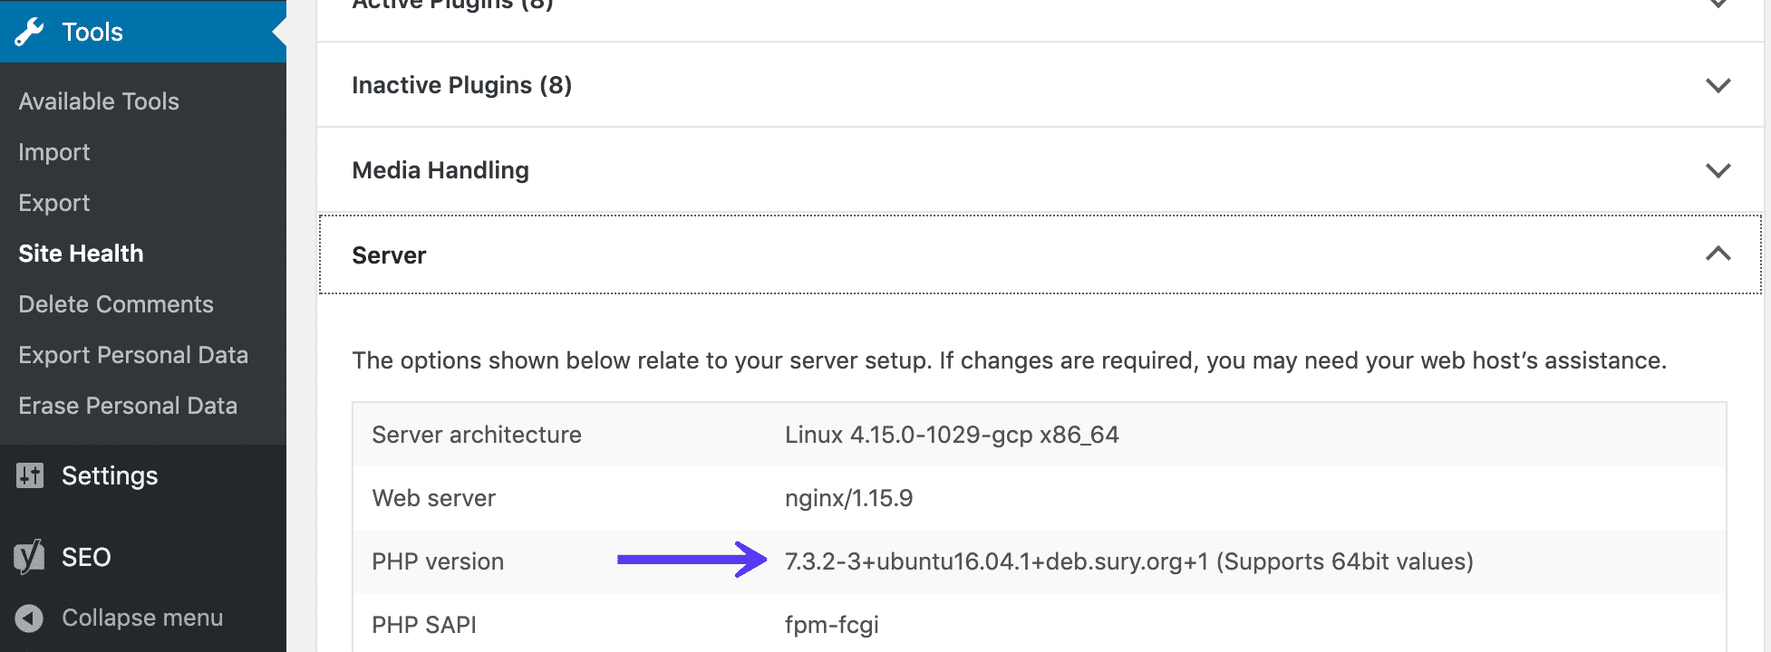Viewport: 1771px width, 652px height.
Task: Click the Tools wrench icon
Action: tap(30, 32)
